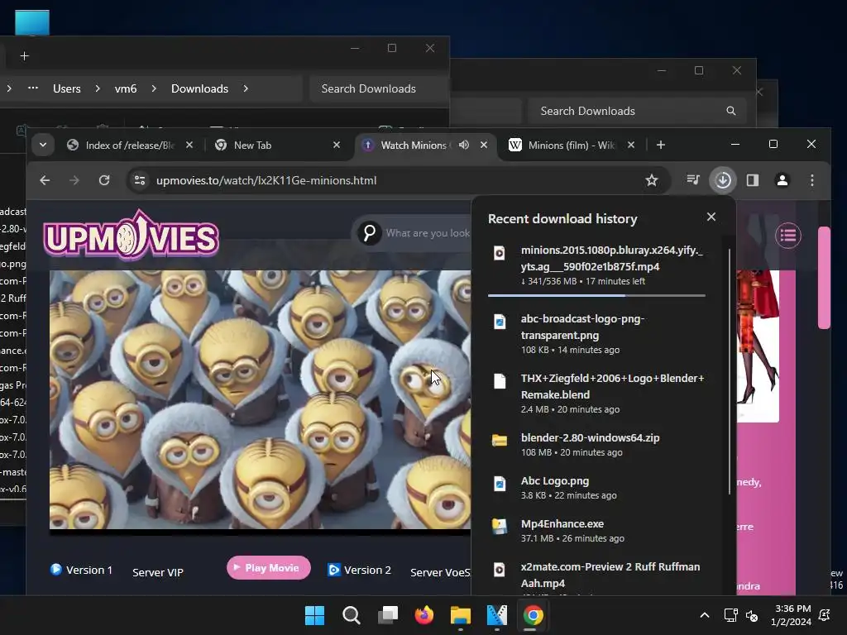The width and height of the screenshot is (847, 635).
Task: Open a new Chrome tab with plus button
Action: click(x=661, y=145)
